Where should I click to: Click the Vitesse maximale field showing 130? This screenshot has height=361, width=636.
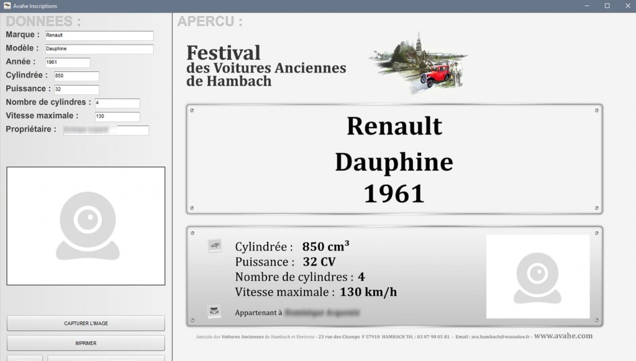point(117,116)
